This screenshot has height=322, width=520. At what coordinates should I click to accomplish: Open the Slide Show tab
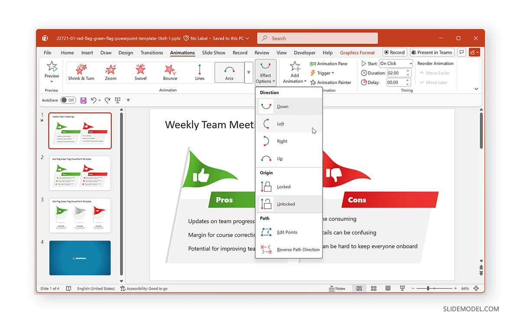[214, 53]
